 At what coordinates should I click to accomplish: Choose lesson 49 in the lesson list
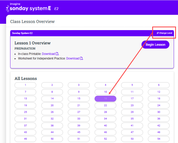(25, 139)
